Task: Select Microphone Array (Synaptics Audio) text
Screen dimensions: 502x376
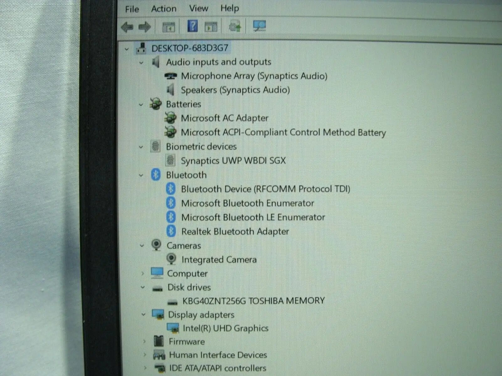Action: (x=254, y=76)
